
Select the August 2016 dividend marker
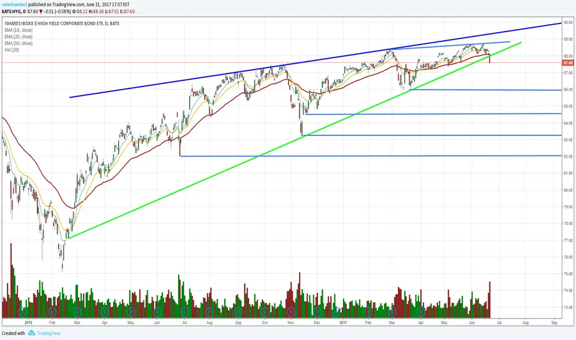pyautogui.click(x=210, y=312)
